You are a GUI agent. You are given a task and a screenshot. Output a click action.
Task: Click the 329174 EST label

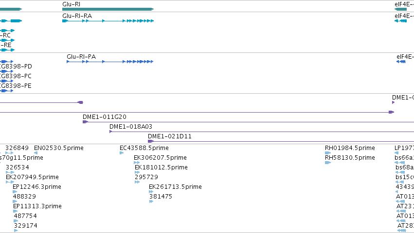(x=26, y=226)
